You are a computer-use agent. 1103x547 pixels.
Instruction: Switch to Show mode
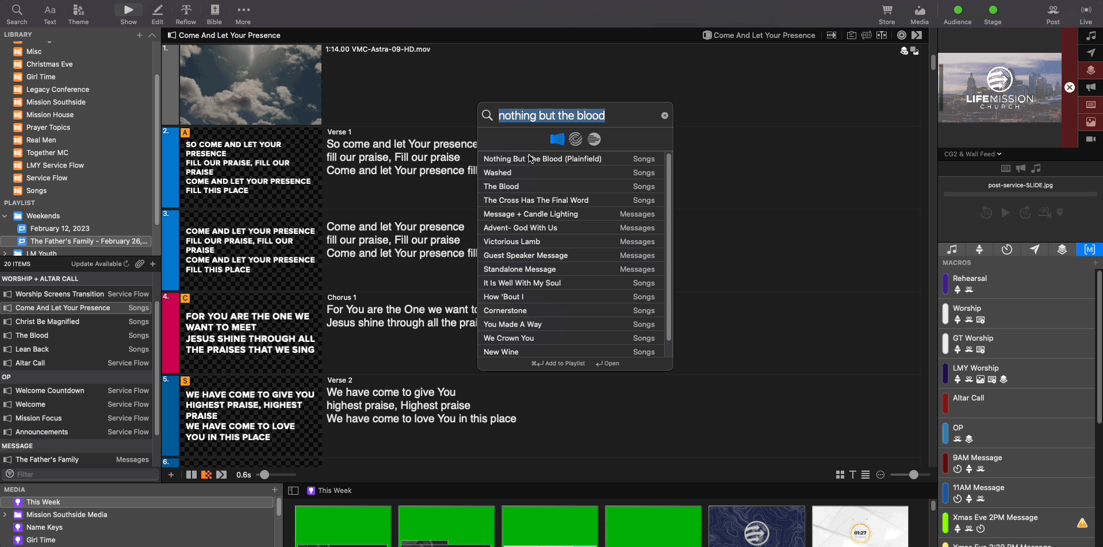point(129,14)
